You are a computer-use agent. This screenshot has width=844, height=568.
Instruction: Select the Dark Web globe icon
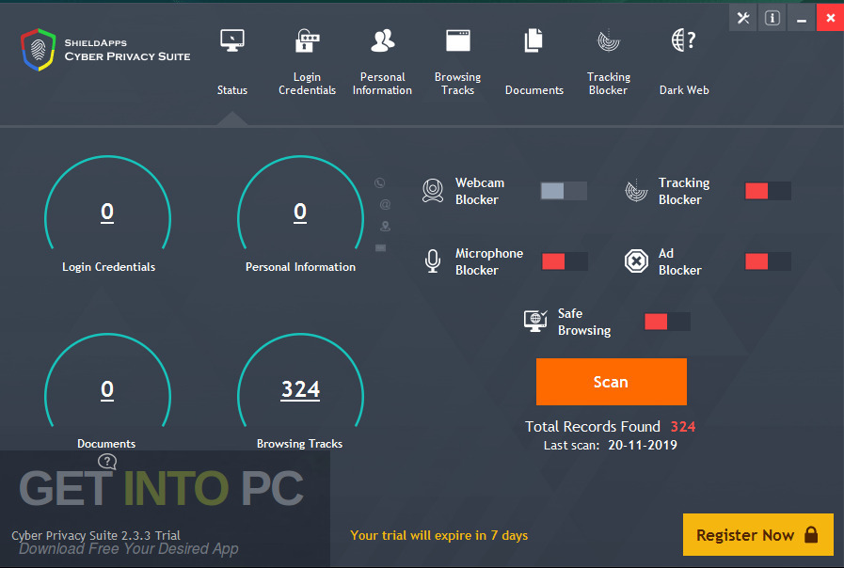pyautogui.click(x=684, y=40)
